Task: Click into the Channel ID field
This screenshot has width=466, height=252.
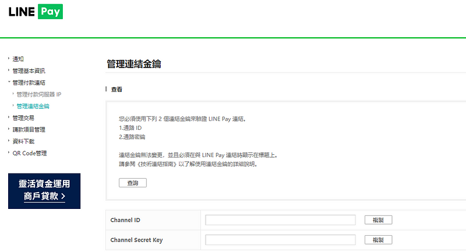Action: click(280, 220)
